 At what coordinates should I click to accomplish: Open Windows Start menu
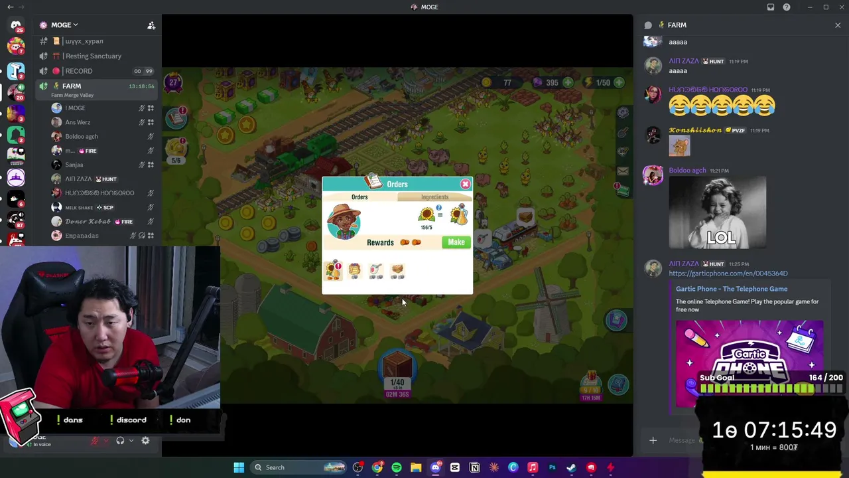pyautogui.click(x=239, y=467)
